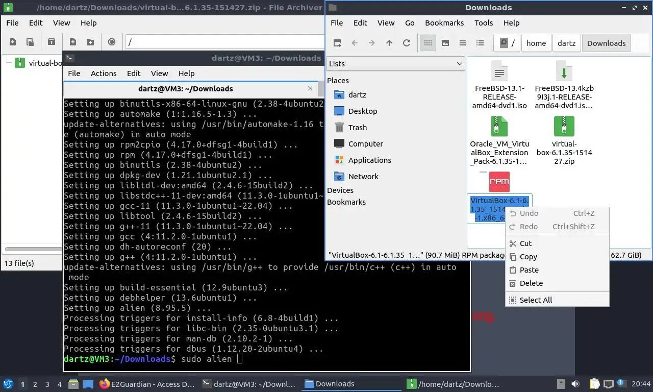The image size is (653, 392).
Task: Click the round stop icon in File Archiver
Action: click(x=112, y=42)
